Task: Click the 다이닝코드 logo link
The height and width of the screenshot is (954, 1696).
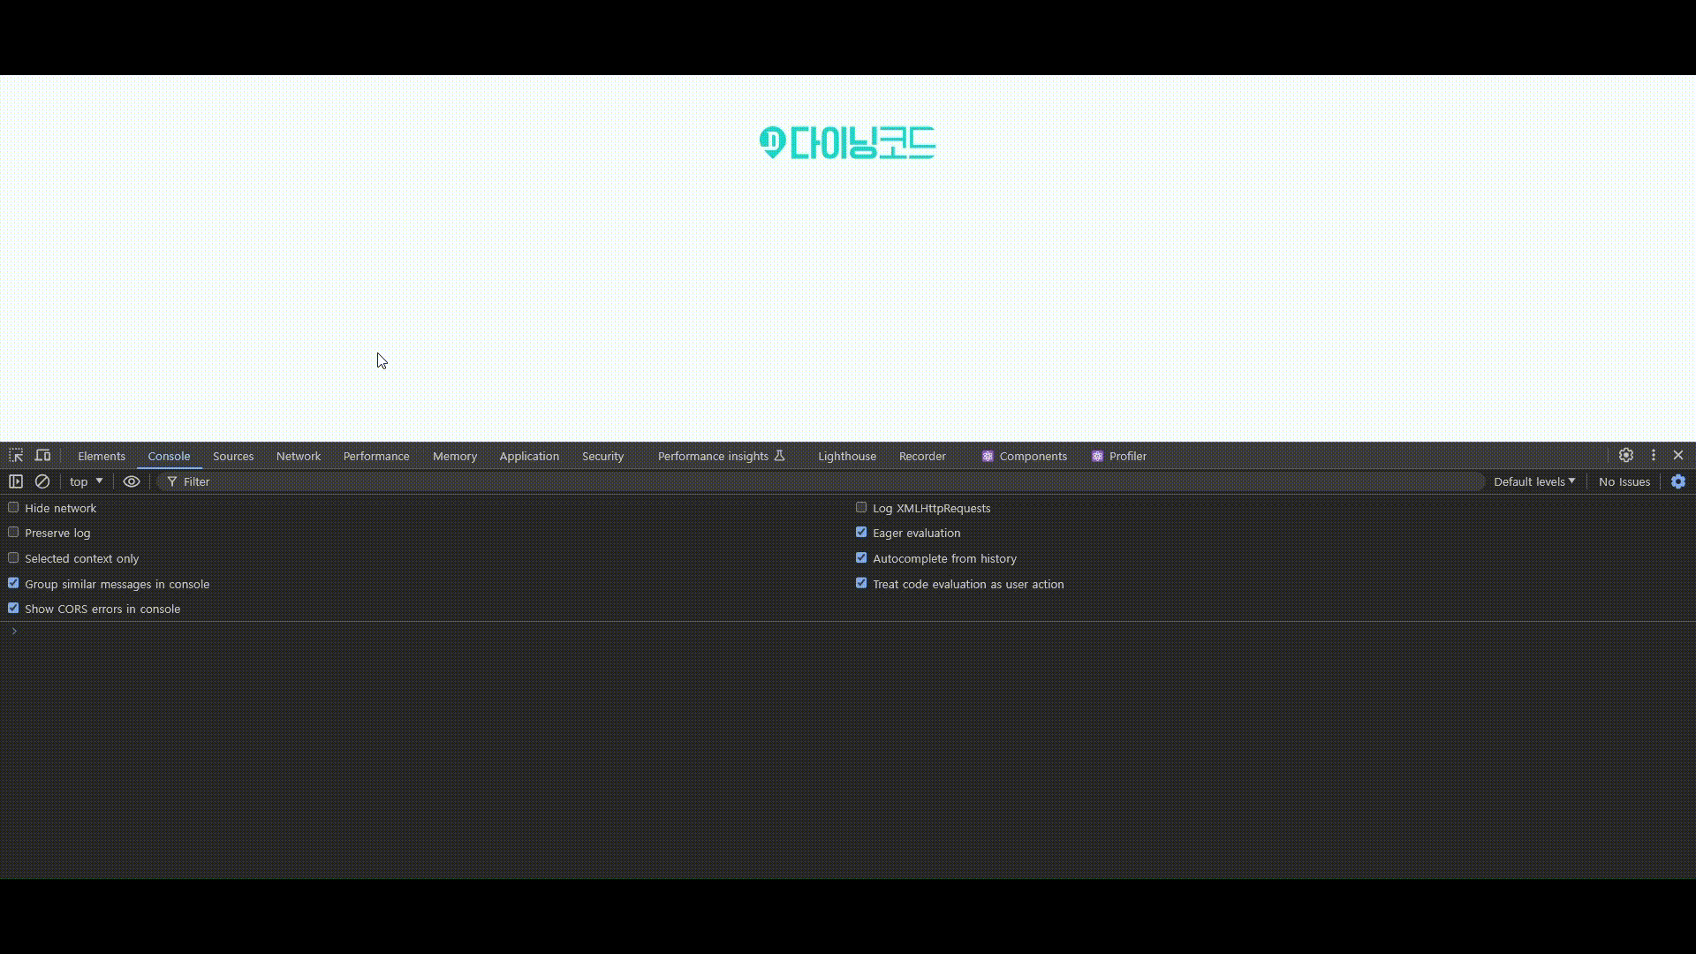Action: [847, 142]
